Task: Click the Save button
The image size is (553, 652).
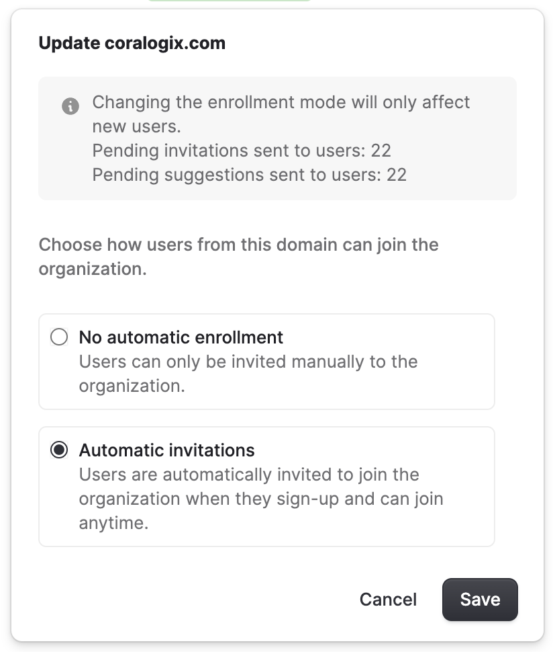Action: tap(480, 599)
